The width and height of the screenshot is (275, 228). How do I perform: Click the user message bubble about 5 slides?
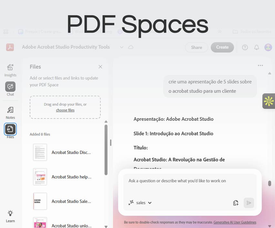click(x=210, y=86)
